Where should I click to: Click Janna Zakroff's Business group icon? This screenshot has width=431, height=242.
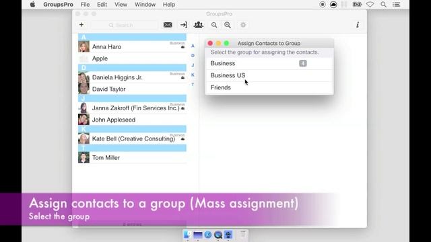point(183,109)
